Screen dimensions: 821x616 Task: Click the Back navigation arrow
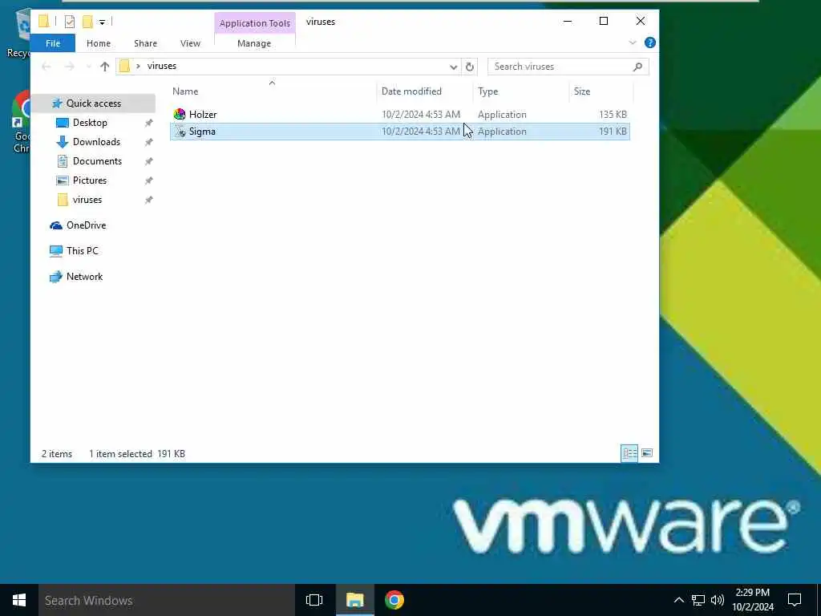coord(47,67)
